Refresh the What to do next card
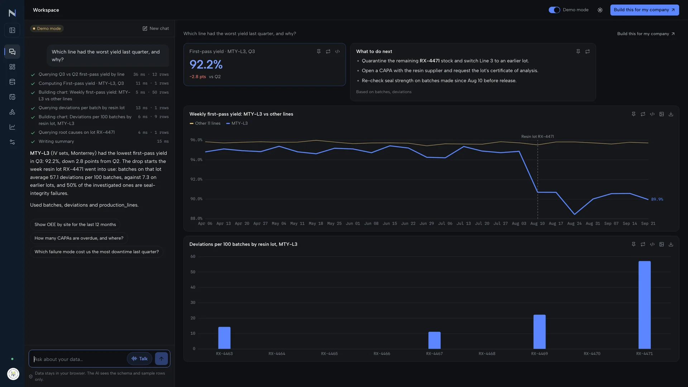 [587, 52]
